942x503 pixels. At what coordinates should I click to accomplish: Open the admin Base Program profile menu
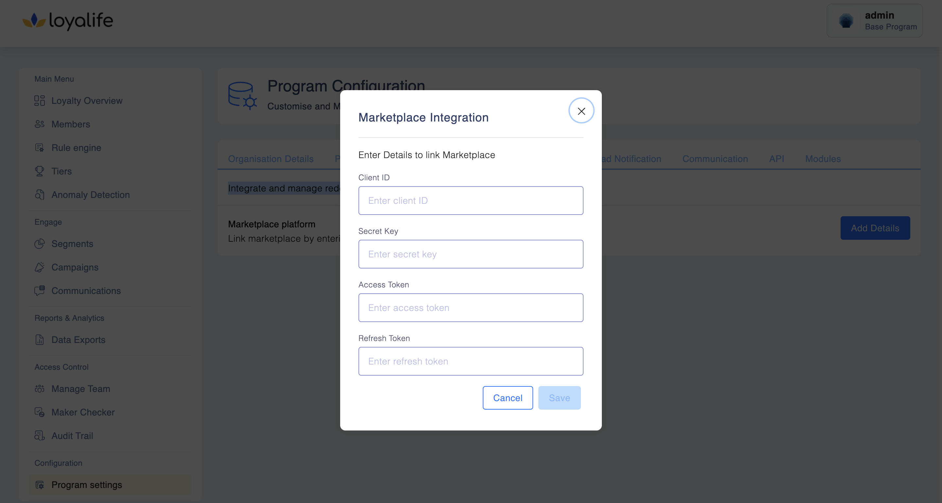click(x=874, y=21)
